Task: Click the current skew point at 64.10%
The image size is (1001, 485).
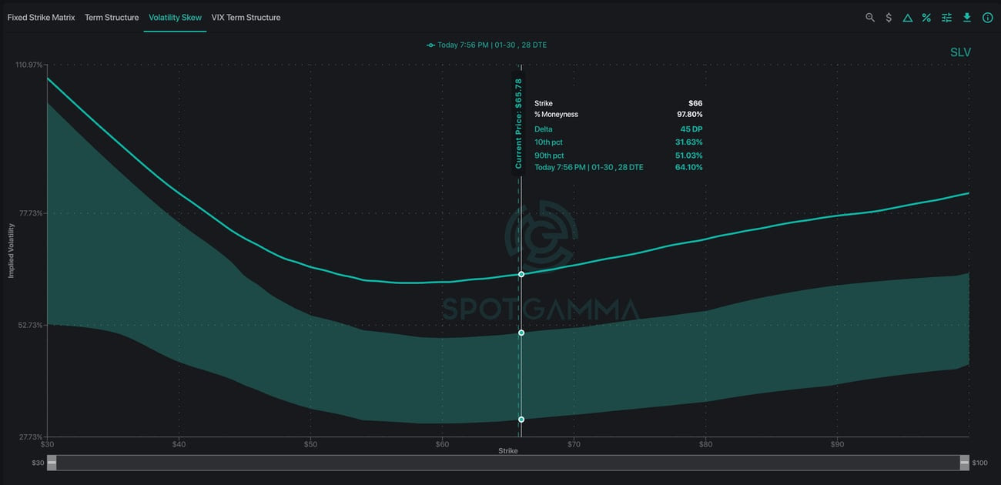Action: coord(521,274)
